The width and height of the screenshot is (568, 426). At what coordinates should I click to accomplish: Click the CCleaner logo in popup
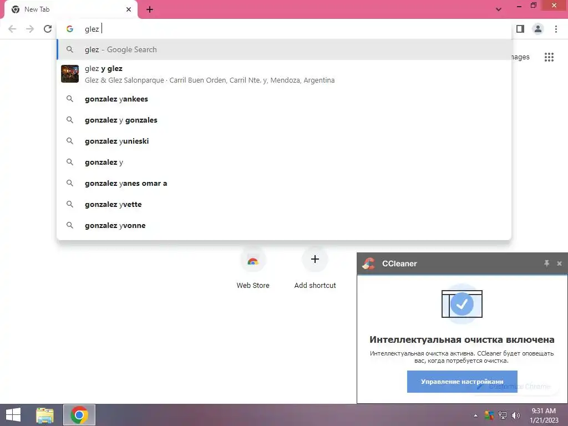coord(369,263)
